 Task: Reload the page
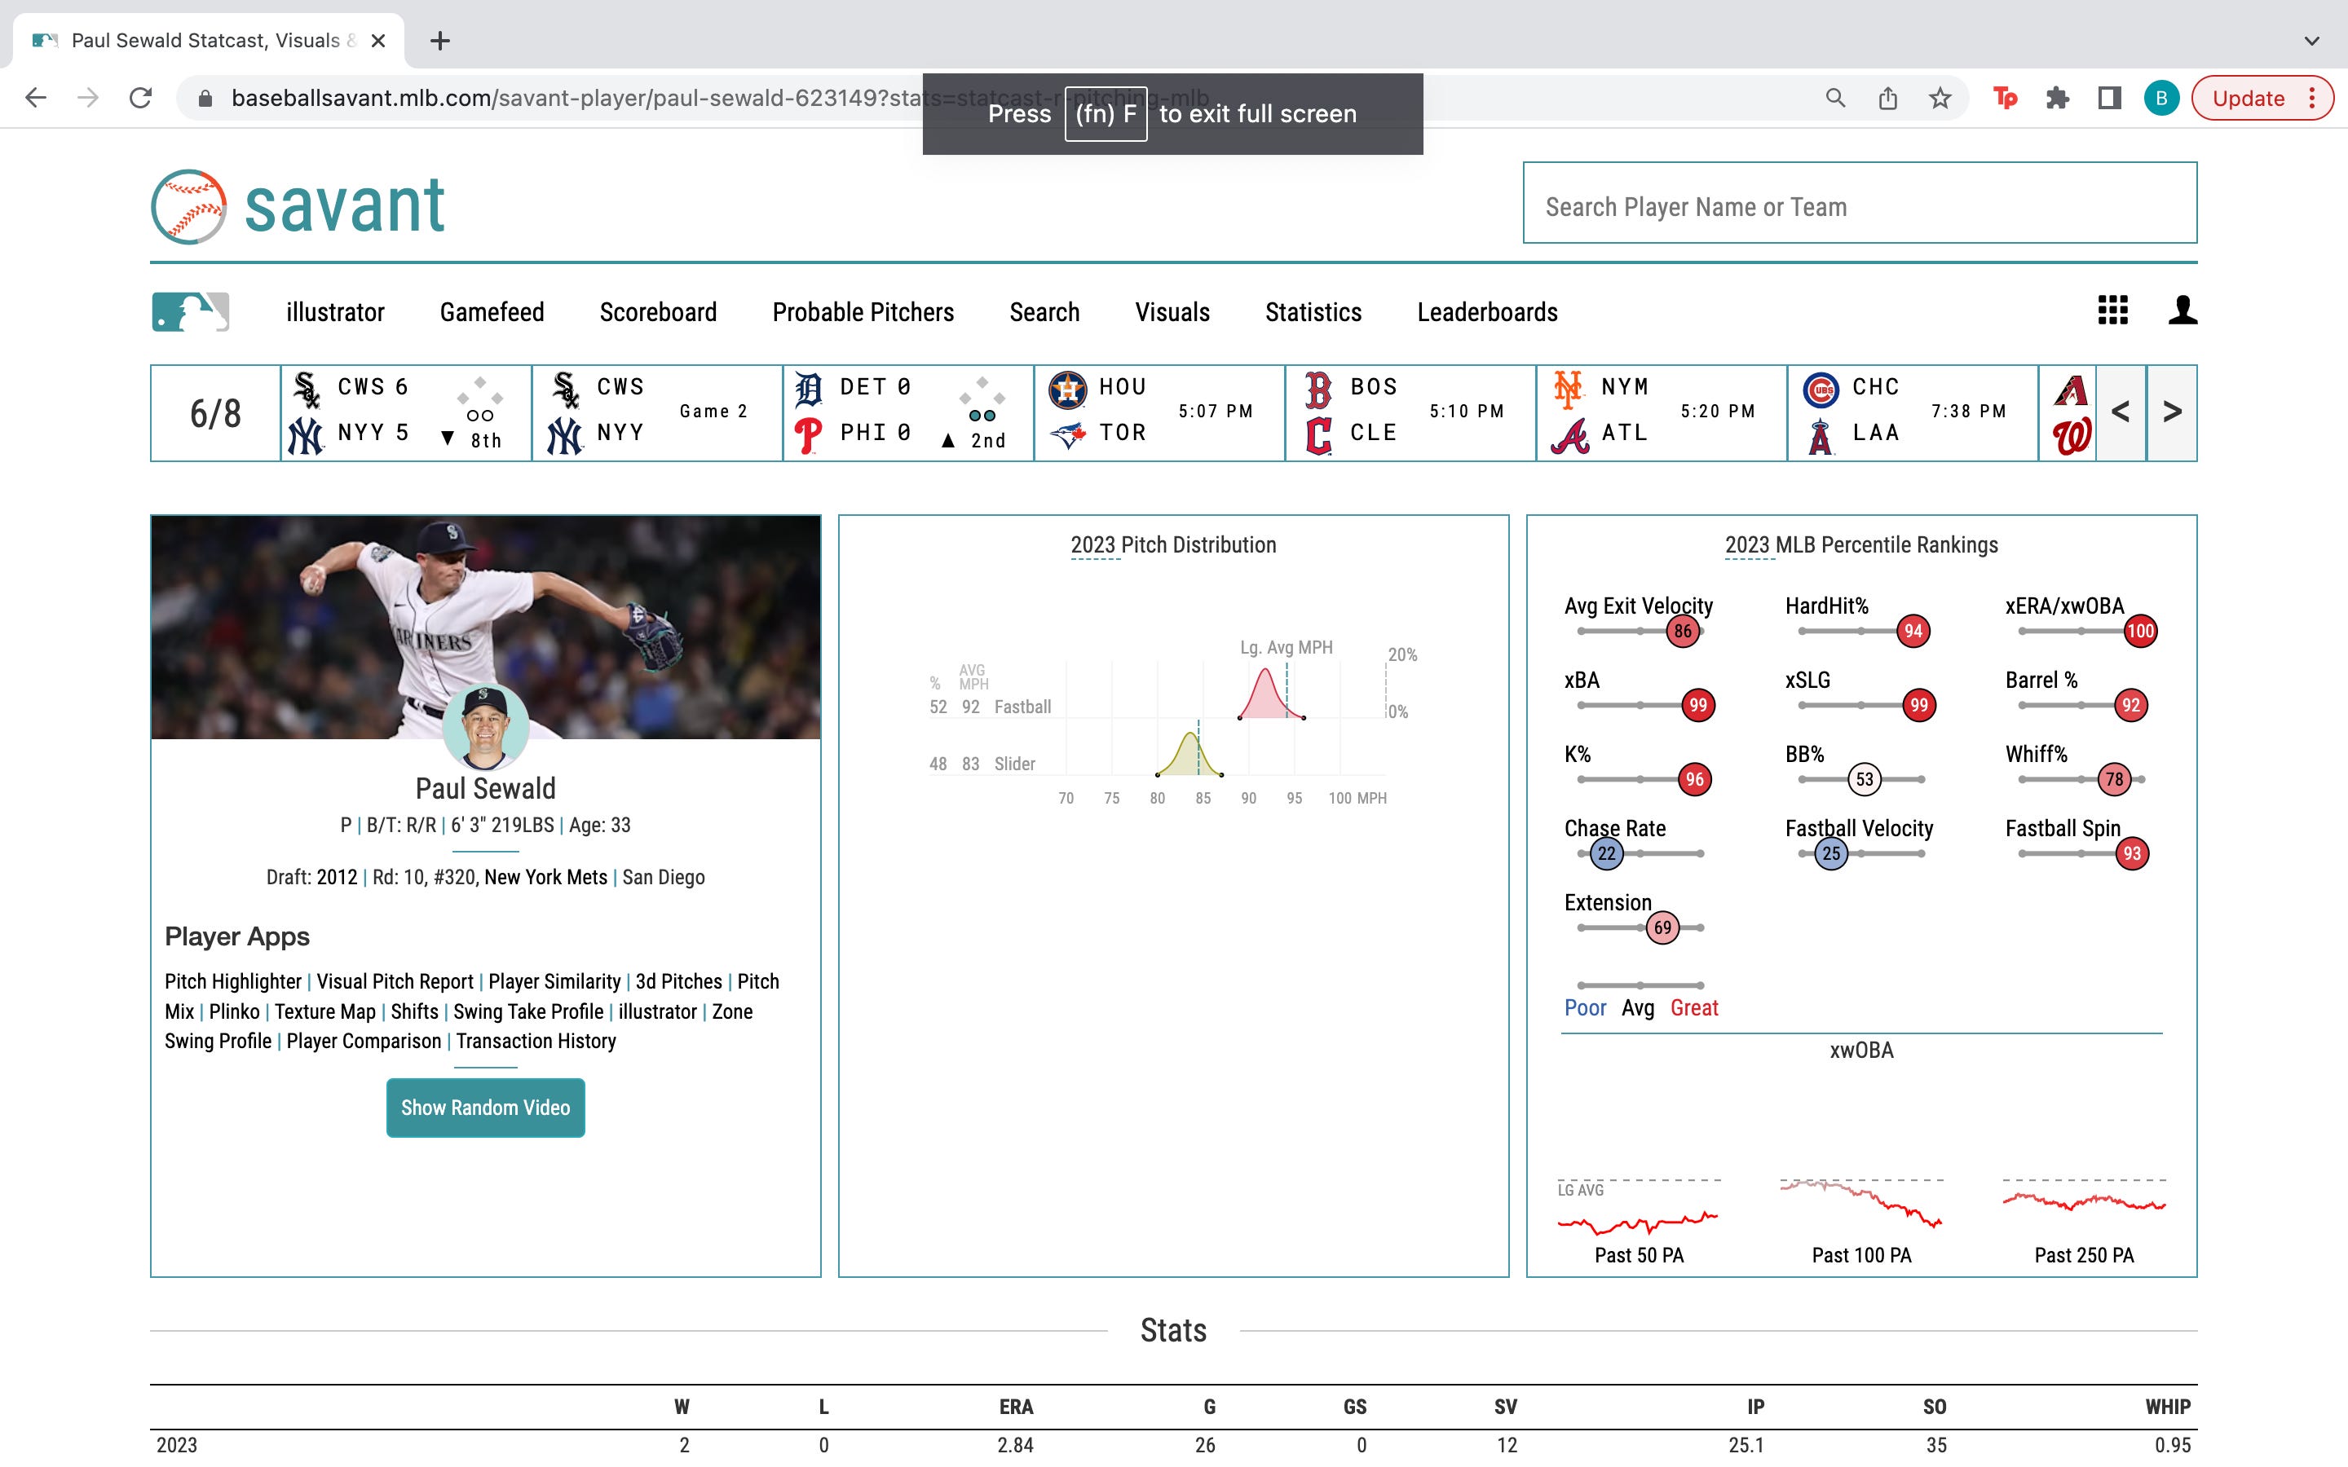[141, 98]
